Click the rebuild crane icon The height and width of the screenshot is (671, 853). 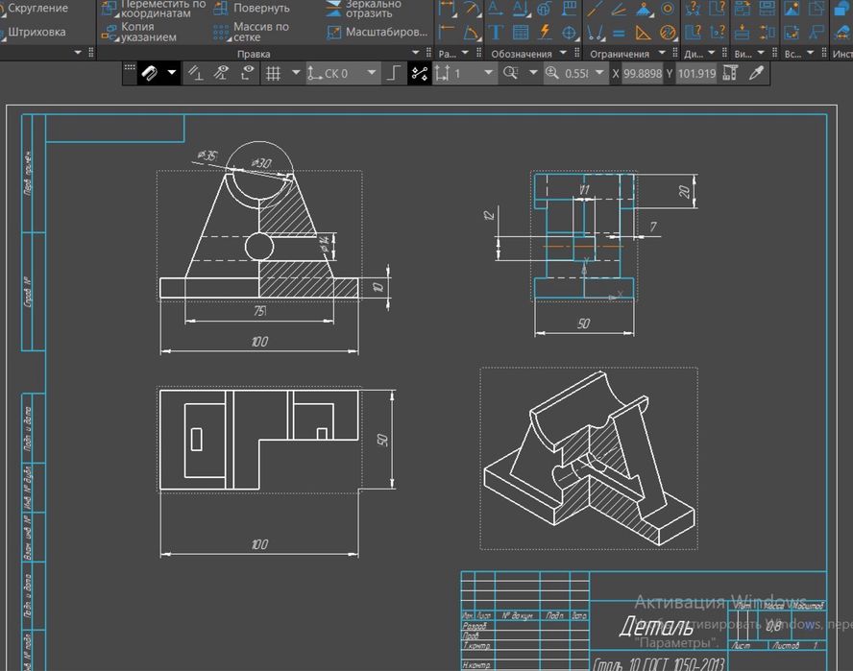[730, 73]
